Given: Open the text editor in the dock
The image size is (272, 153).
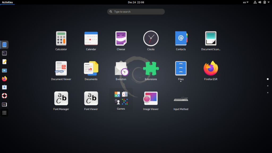Looking at the screenshot, I should pos(4,62).
